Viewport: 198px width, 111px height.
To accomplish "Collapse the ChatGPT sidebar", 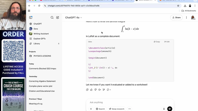I will (31, 17).
